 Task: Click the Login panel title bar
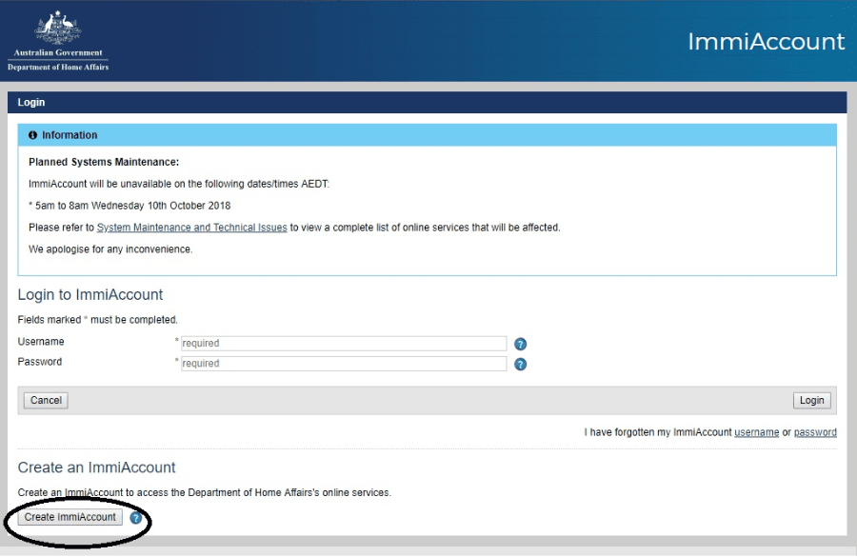pyautogui.click(x=427, y=102)
